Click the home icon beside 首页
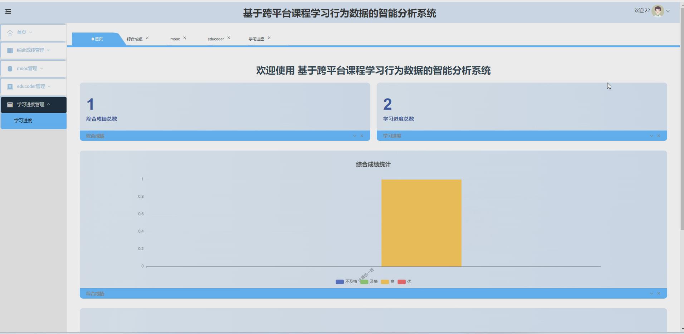Viewport: 684px width, 334px height. pos(10,32)
